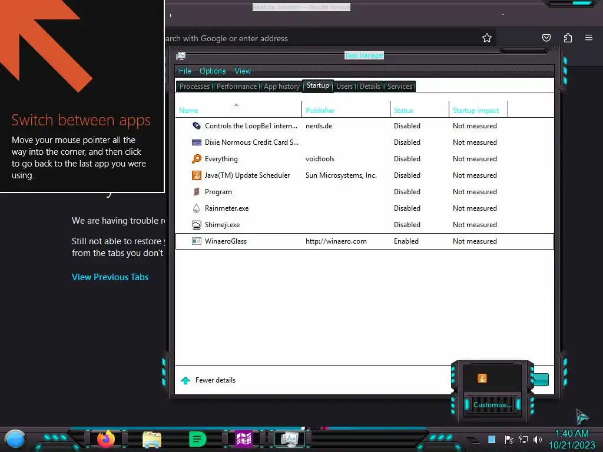Click the Java icon in the tray overflow
Image resolution: width=603 pixels, height=452 pixels.
[x=482, y=378]
